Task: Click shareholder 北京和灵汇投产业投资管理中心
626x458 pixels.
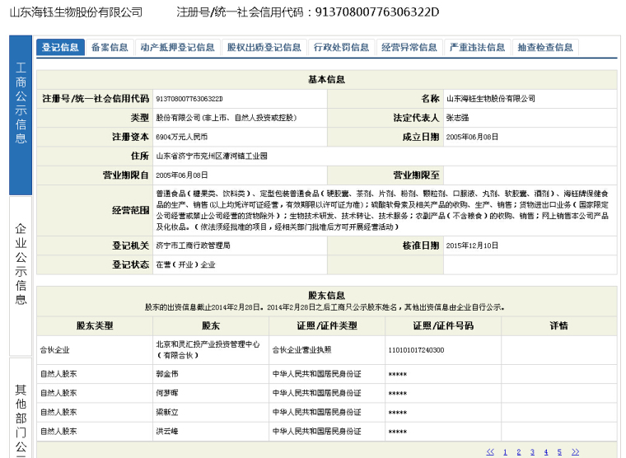Action: 208,350
